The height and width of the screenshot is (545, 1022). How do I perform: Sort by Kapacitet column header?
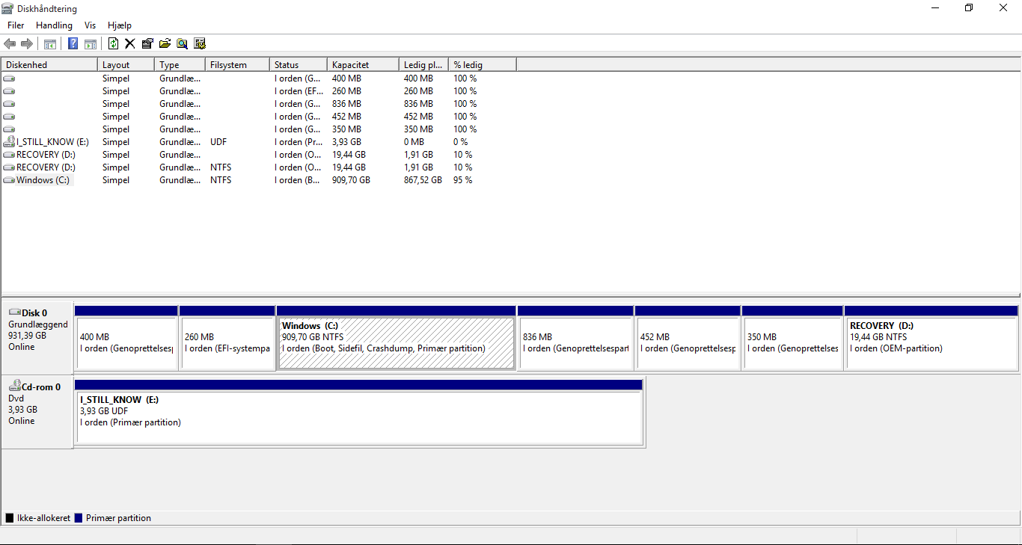point(363,65)
